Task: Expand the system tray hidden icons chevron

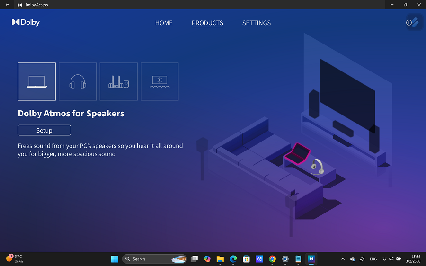Action: 343,259
